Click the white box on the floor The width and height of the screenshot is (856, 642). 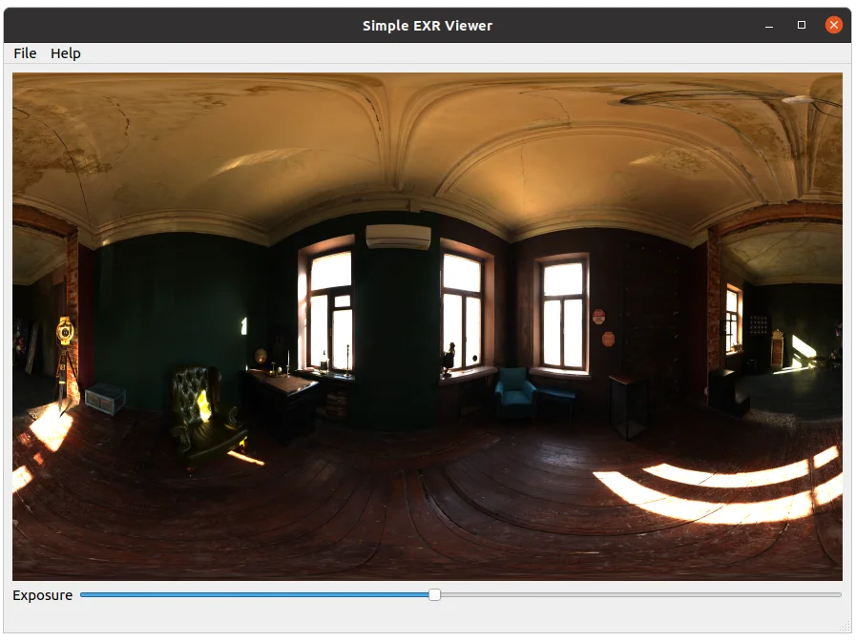(x=104, y=397)
